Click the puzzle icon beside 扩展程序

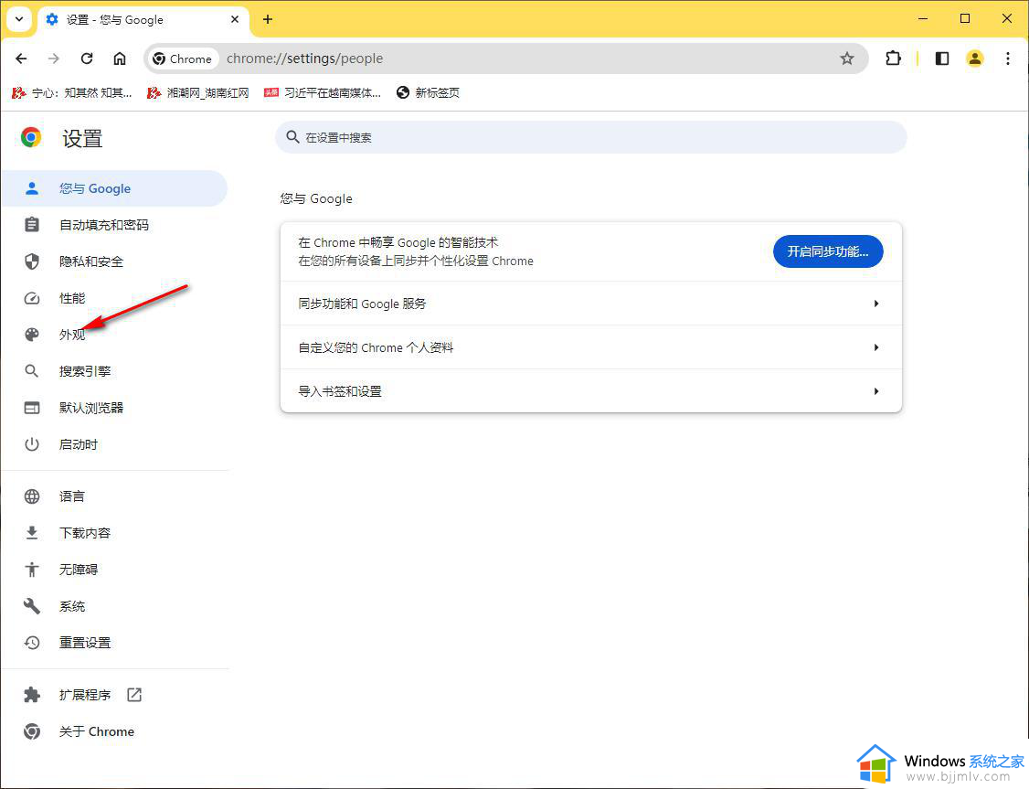(x=31, y=695)
